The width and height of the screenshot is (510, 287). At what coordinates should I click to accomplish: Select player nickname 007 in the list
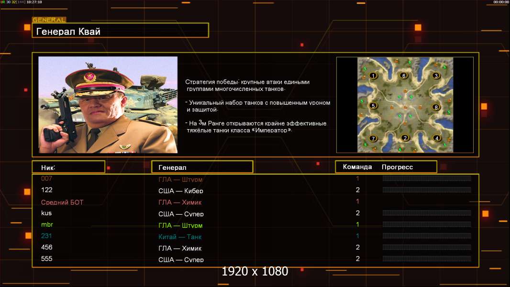point(47,178)
